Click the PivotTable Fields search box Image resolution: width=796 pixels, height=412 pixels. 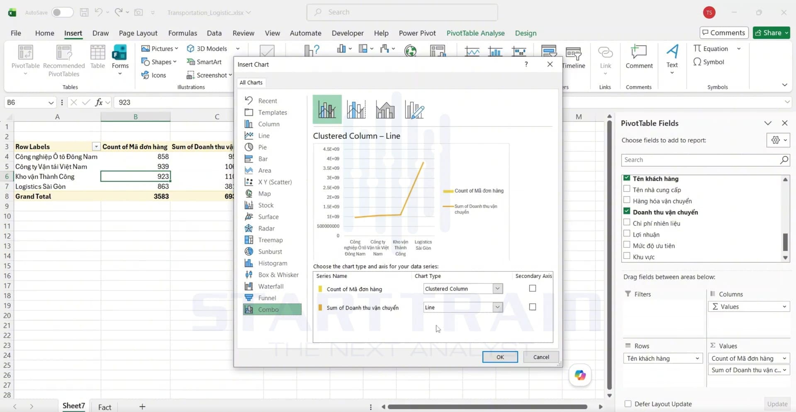pyautogui.click(x=705, y=160)
